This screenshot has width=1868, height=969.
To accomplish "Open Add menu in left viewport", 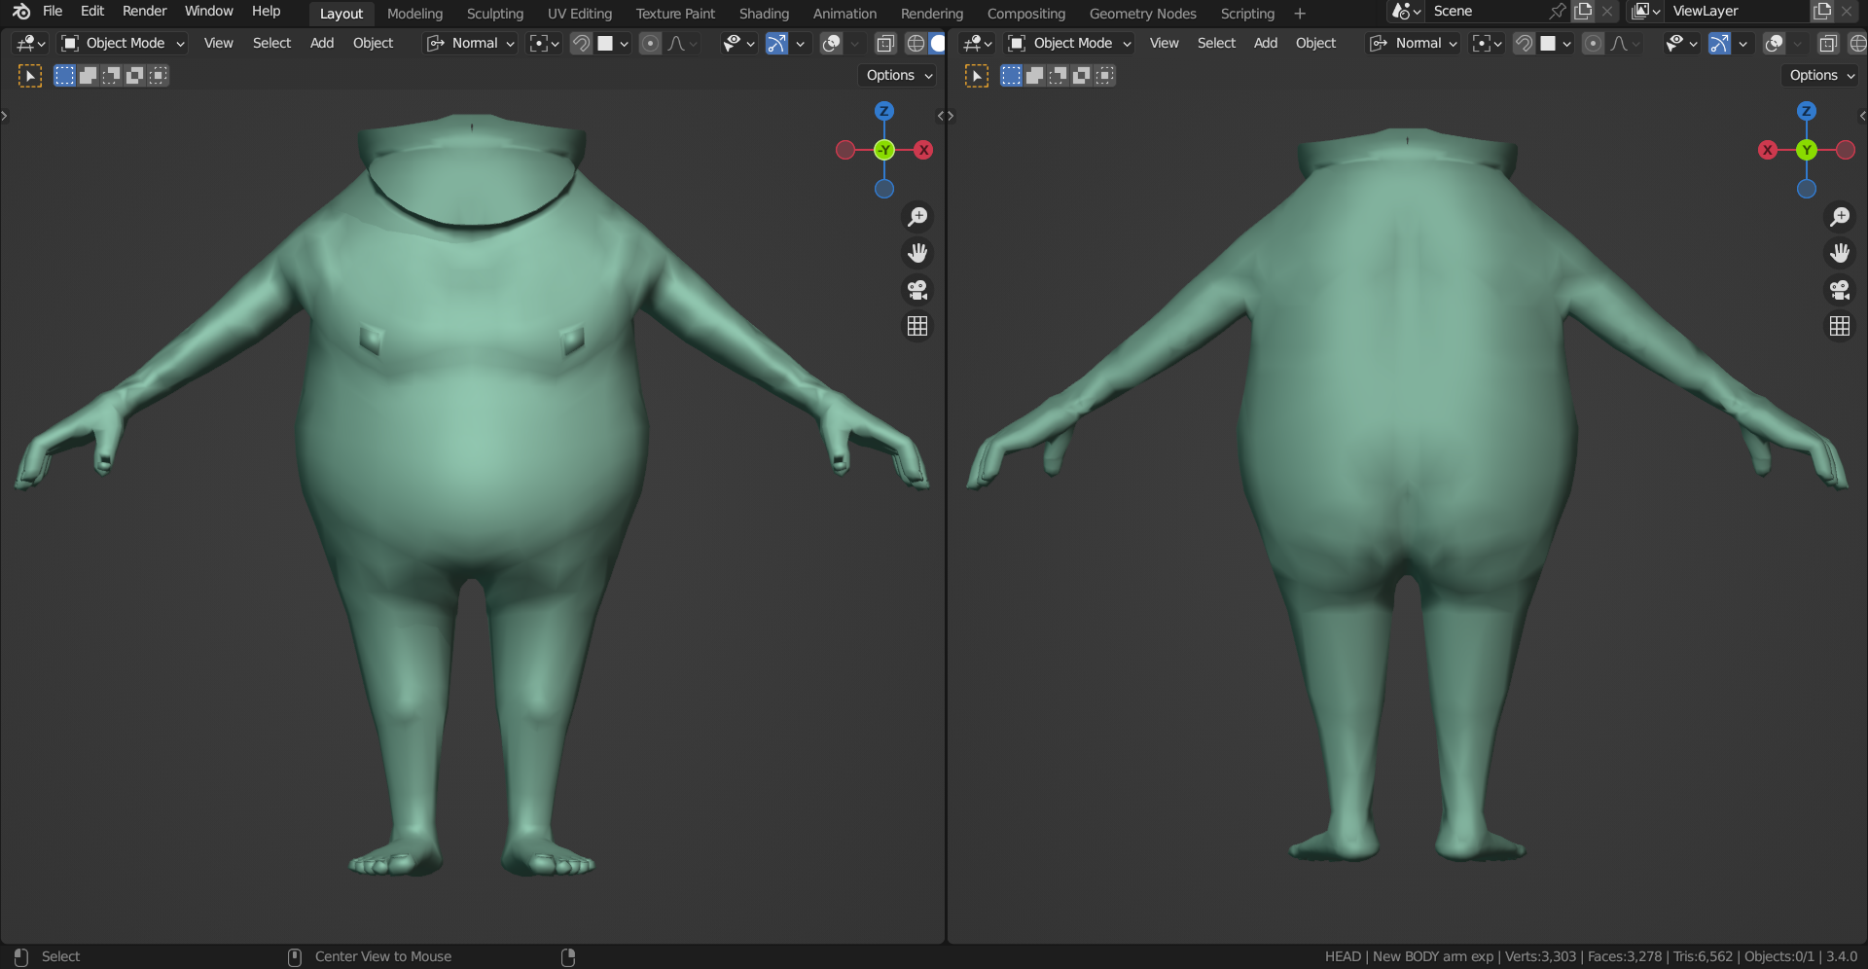I will point(322,44).
